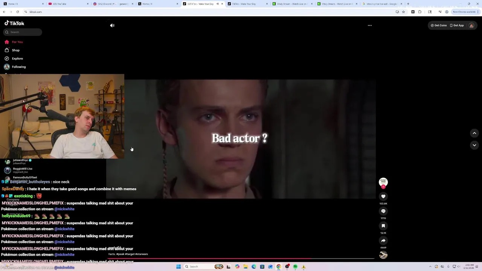Open video comments showing 1770

click(383, 211)
